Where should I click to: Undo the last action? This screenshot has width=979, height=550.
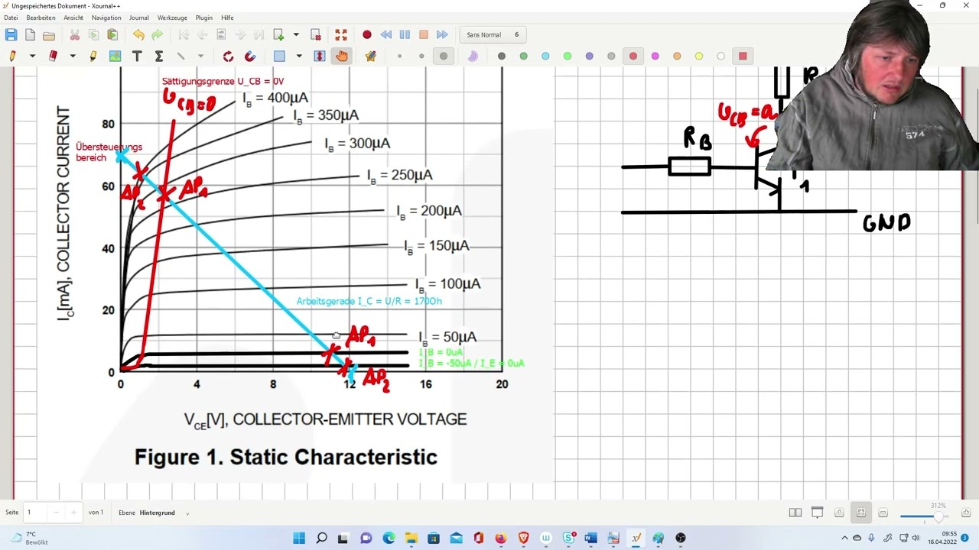point(138,34)
